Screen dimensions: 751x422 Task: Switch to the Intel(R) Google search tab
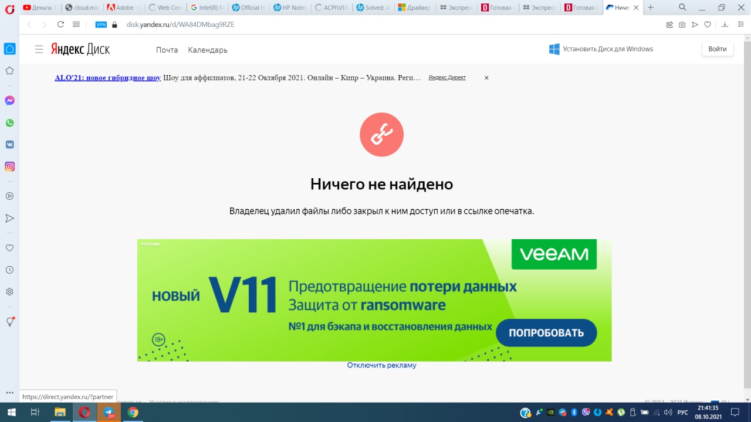coord(207,8)
